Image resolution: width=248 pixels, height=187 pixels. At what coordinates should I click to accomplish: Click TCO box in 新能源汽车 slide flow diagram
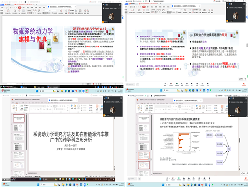tap(229, 149)
